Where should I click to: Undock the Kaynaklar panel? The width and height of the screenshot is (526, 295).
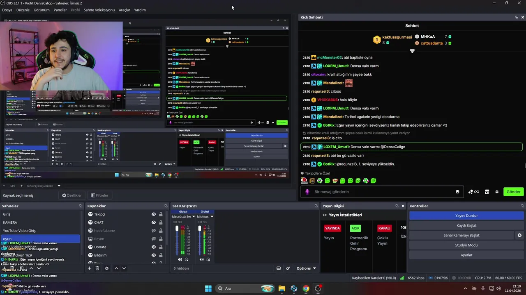click(166, 206)
